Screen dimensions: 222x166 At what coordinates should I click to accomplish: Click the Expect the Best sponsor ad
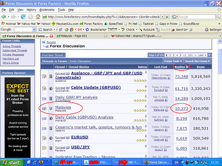(17, 118)
